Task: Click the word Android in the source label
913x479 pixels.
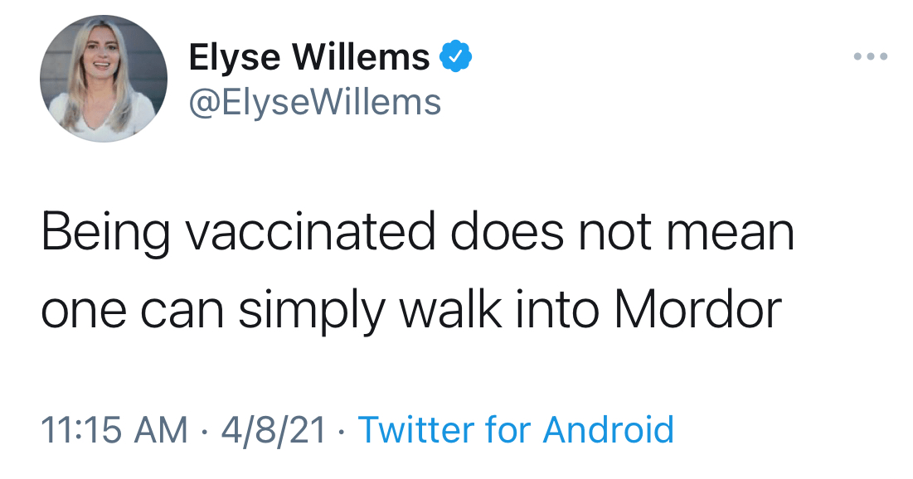Action: click(x=608, y=430)
